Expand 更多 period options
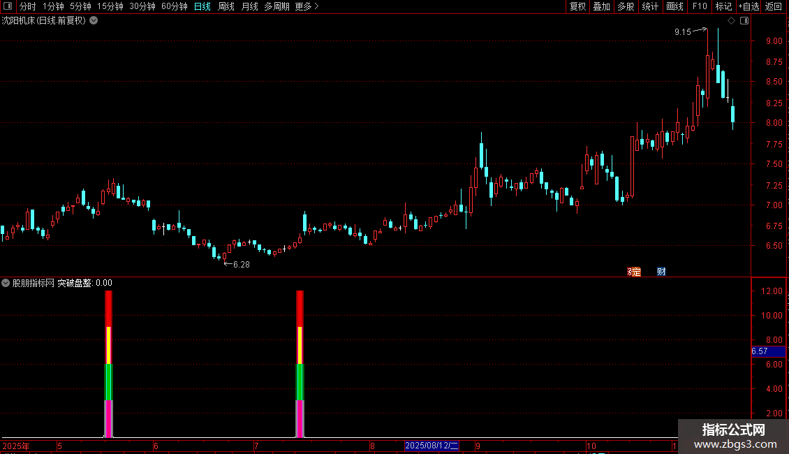 point(307,6)
